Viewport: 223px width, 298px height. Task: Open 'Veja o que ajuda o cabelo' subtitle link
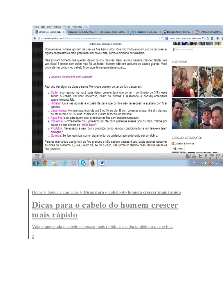[x=102, y=226]
